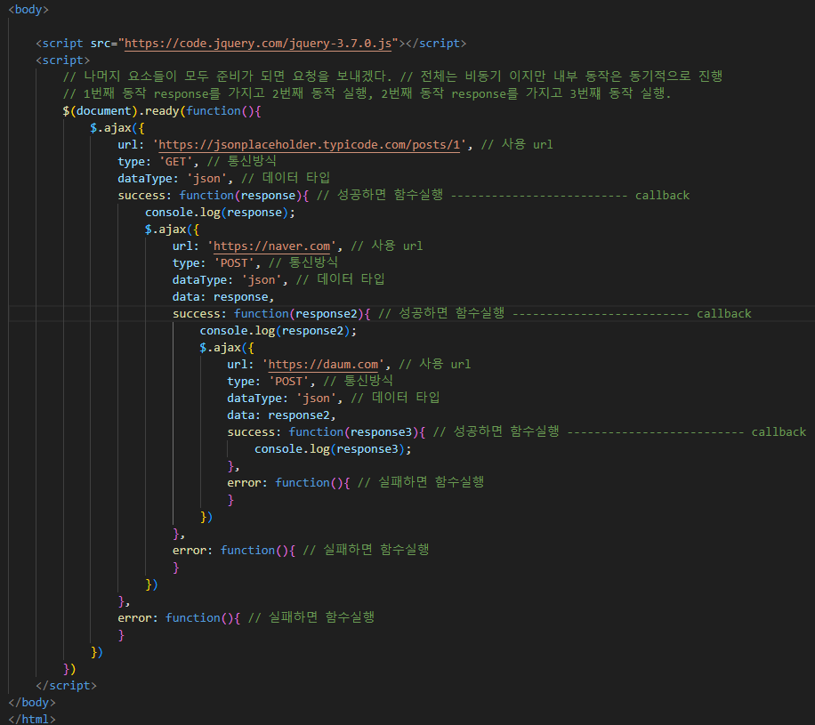This screenshot has height=725, width=815.
Task: Click the closing </script> tag
Action: click(66, 686)
